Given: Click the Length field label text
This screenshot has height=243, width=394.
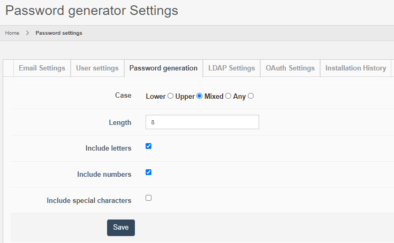Looking at the screenshot, I should click(119, 123).
